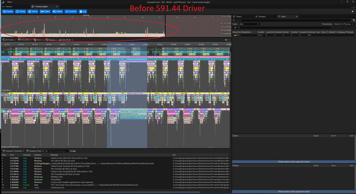Toggle the Counters panel button

click(x=71, y=11)
